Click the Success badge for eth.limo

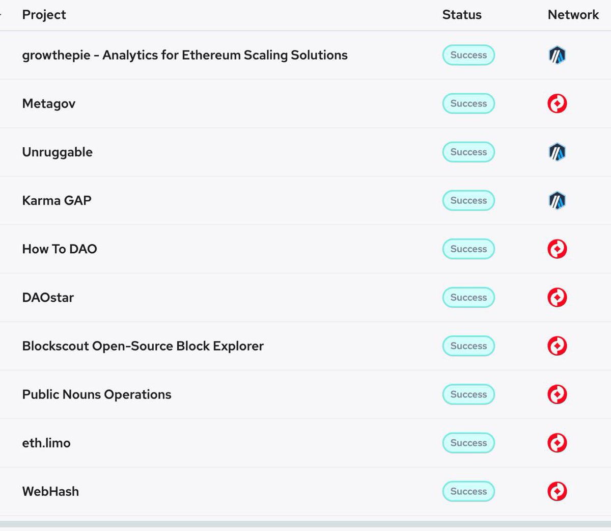point(468,443)
